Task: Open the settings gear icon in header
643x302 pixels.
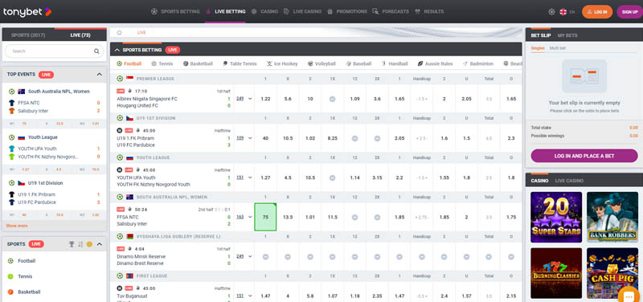Action: (x=551, y=12)
